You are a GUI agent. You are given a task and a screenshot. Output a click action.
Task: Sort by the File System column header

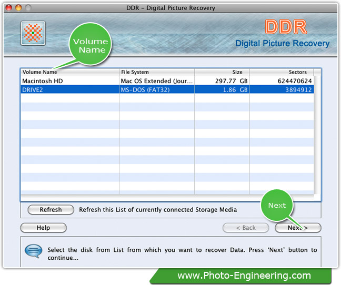click(157, 72)
